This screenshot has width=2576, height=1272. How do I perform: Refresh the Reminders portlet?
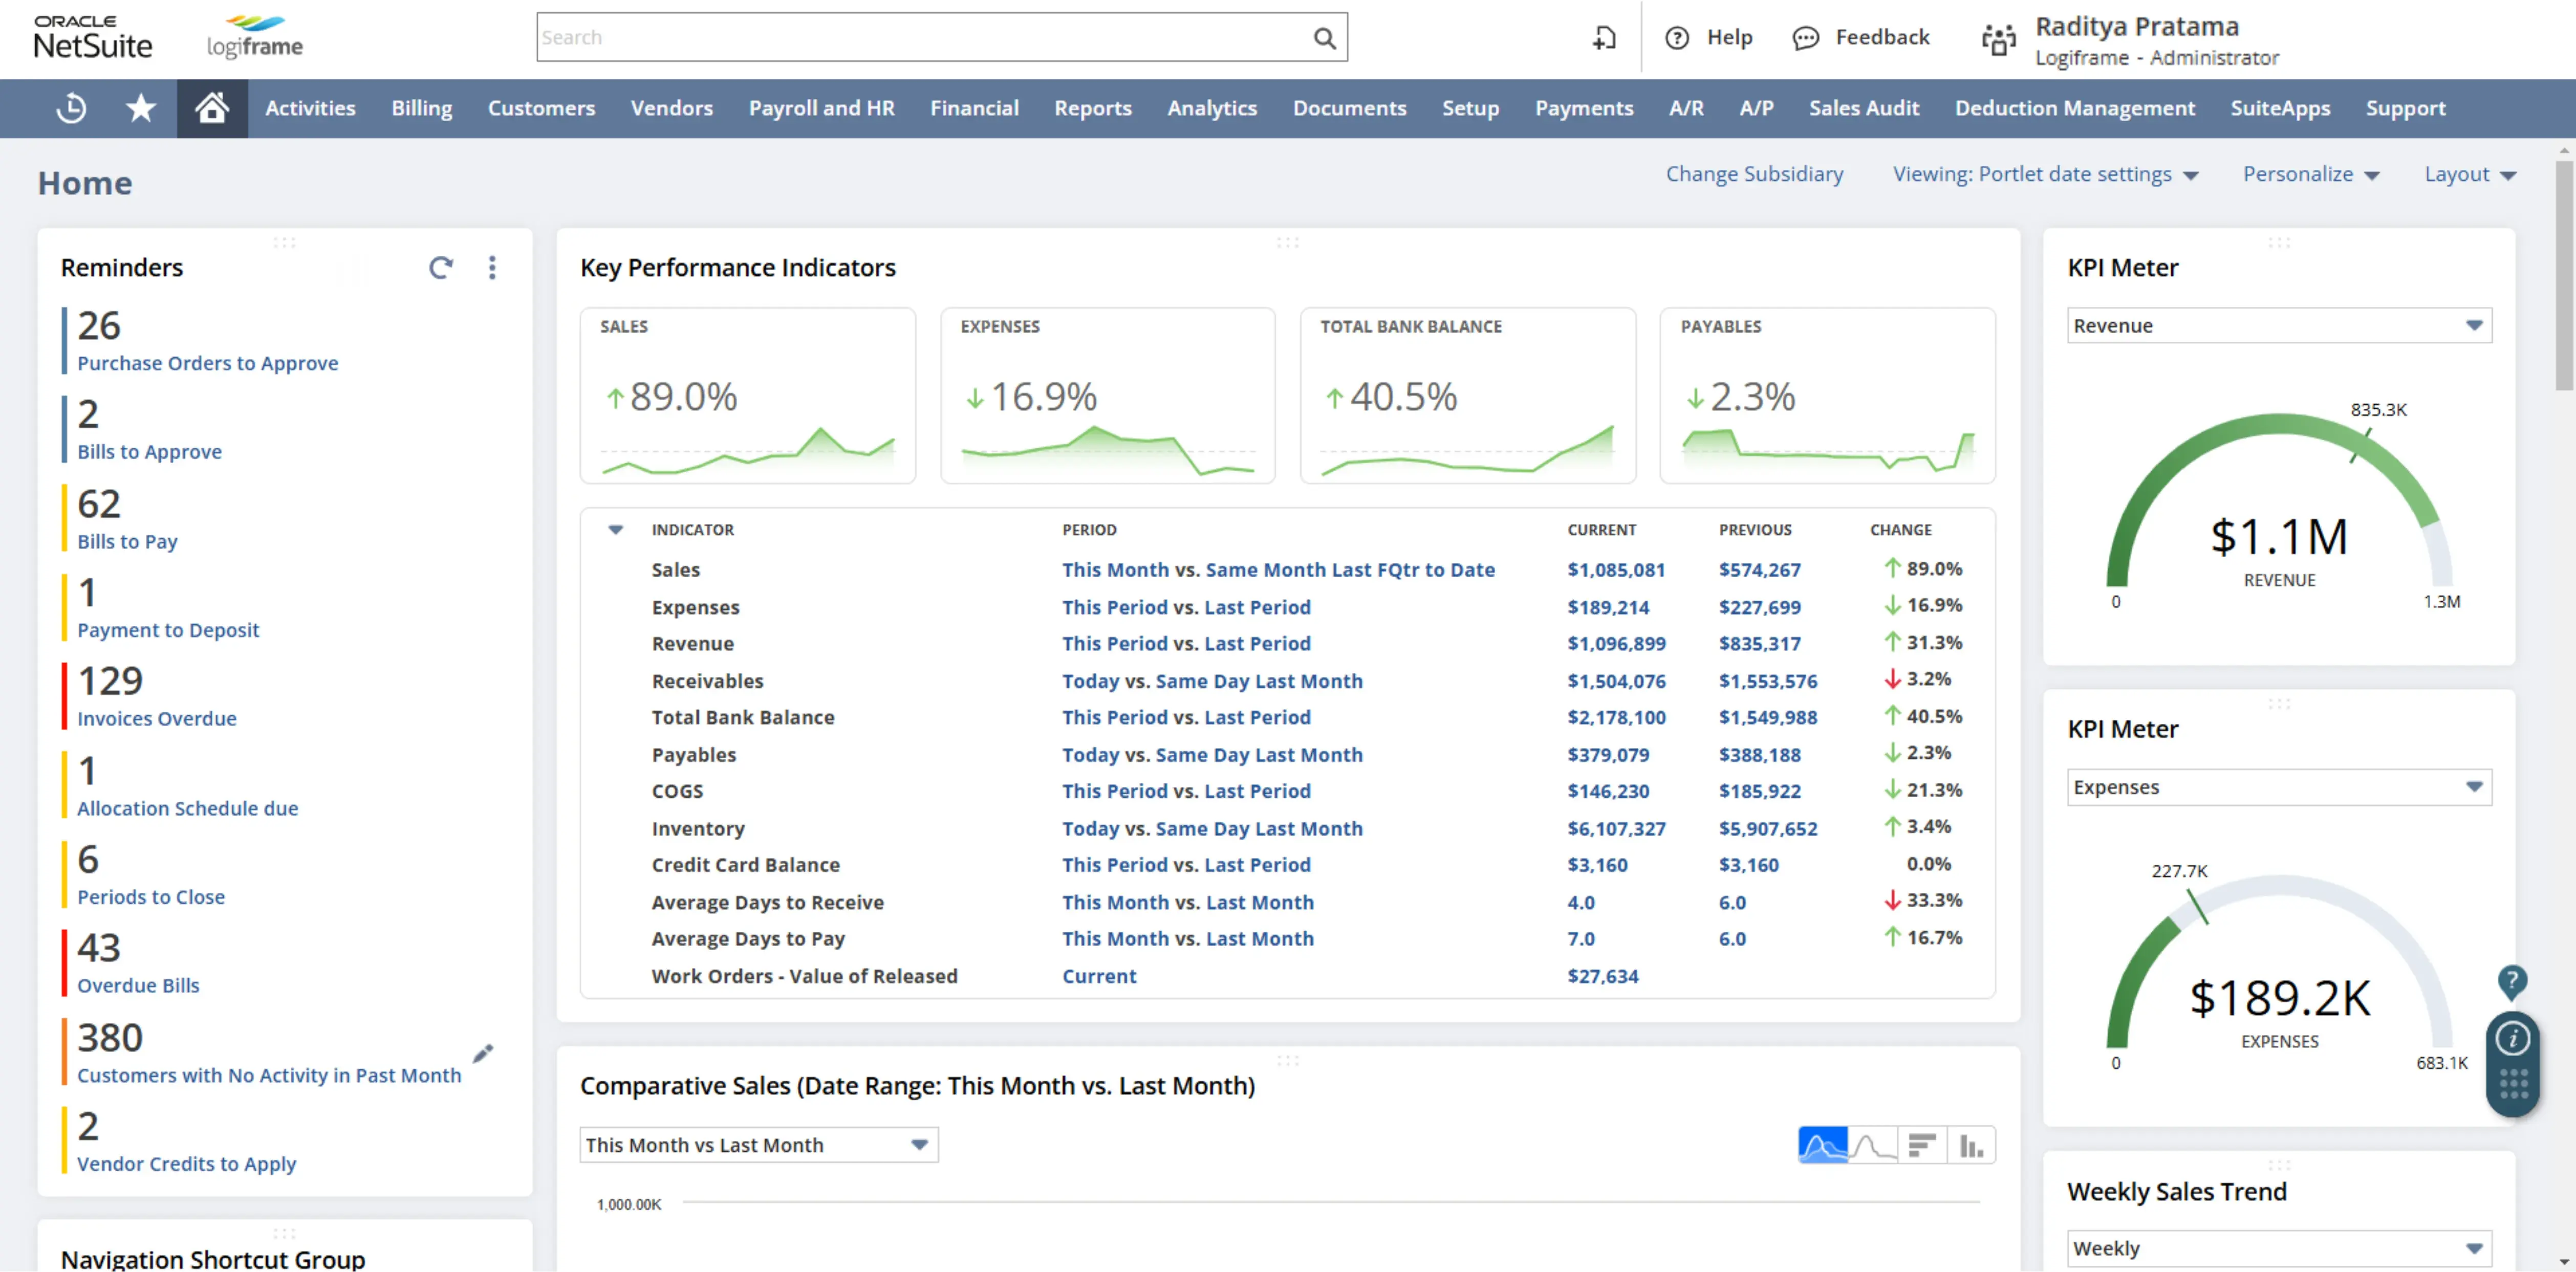point(440,268)
